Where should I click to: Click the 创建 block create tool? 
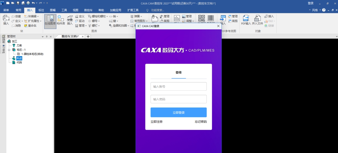(16, 16)
